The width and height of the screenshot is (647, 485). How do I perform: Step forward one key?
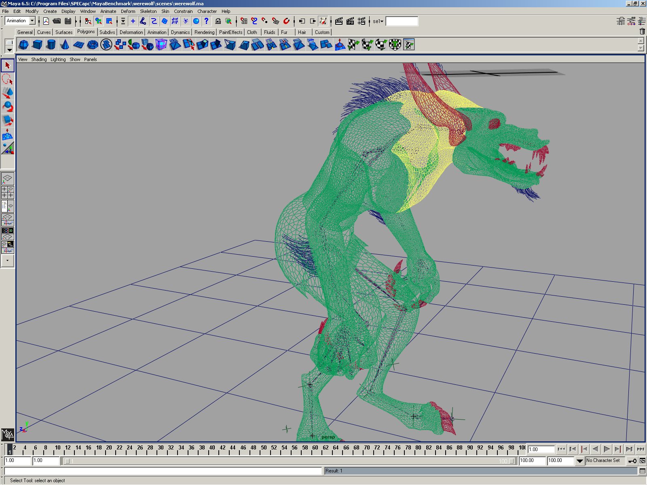click(x=618, y=449)
